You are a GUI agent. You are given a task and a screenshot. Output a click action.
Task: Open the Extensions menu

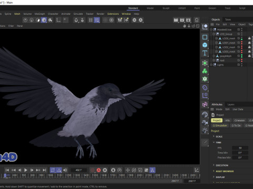click(x=113, y=14)
